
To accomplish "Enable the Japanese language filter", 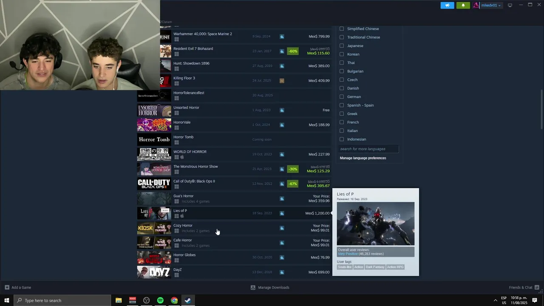I will [x=342, y=45].
